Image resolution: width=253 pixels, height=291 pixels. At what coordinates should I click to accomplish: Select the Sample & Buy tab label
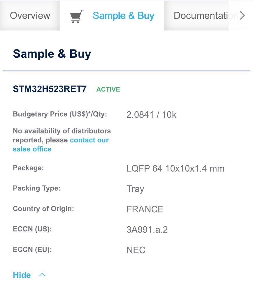click(123, 16)
